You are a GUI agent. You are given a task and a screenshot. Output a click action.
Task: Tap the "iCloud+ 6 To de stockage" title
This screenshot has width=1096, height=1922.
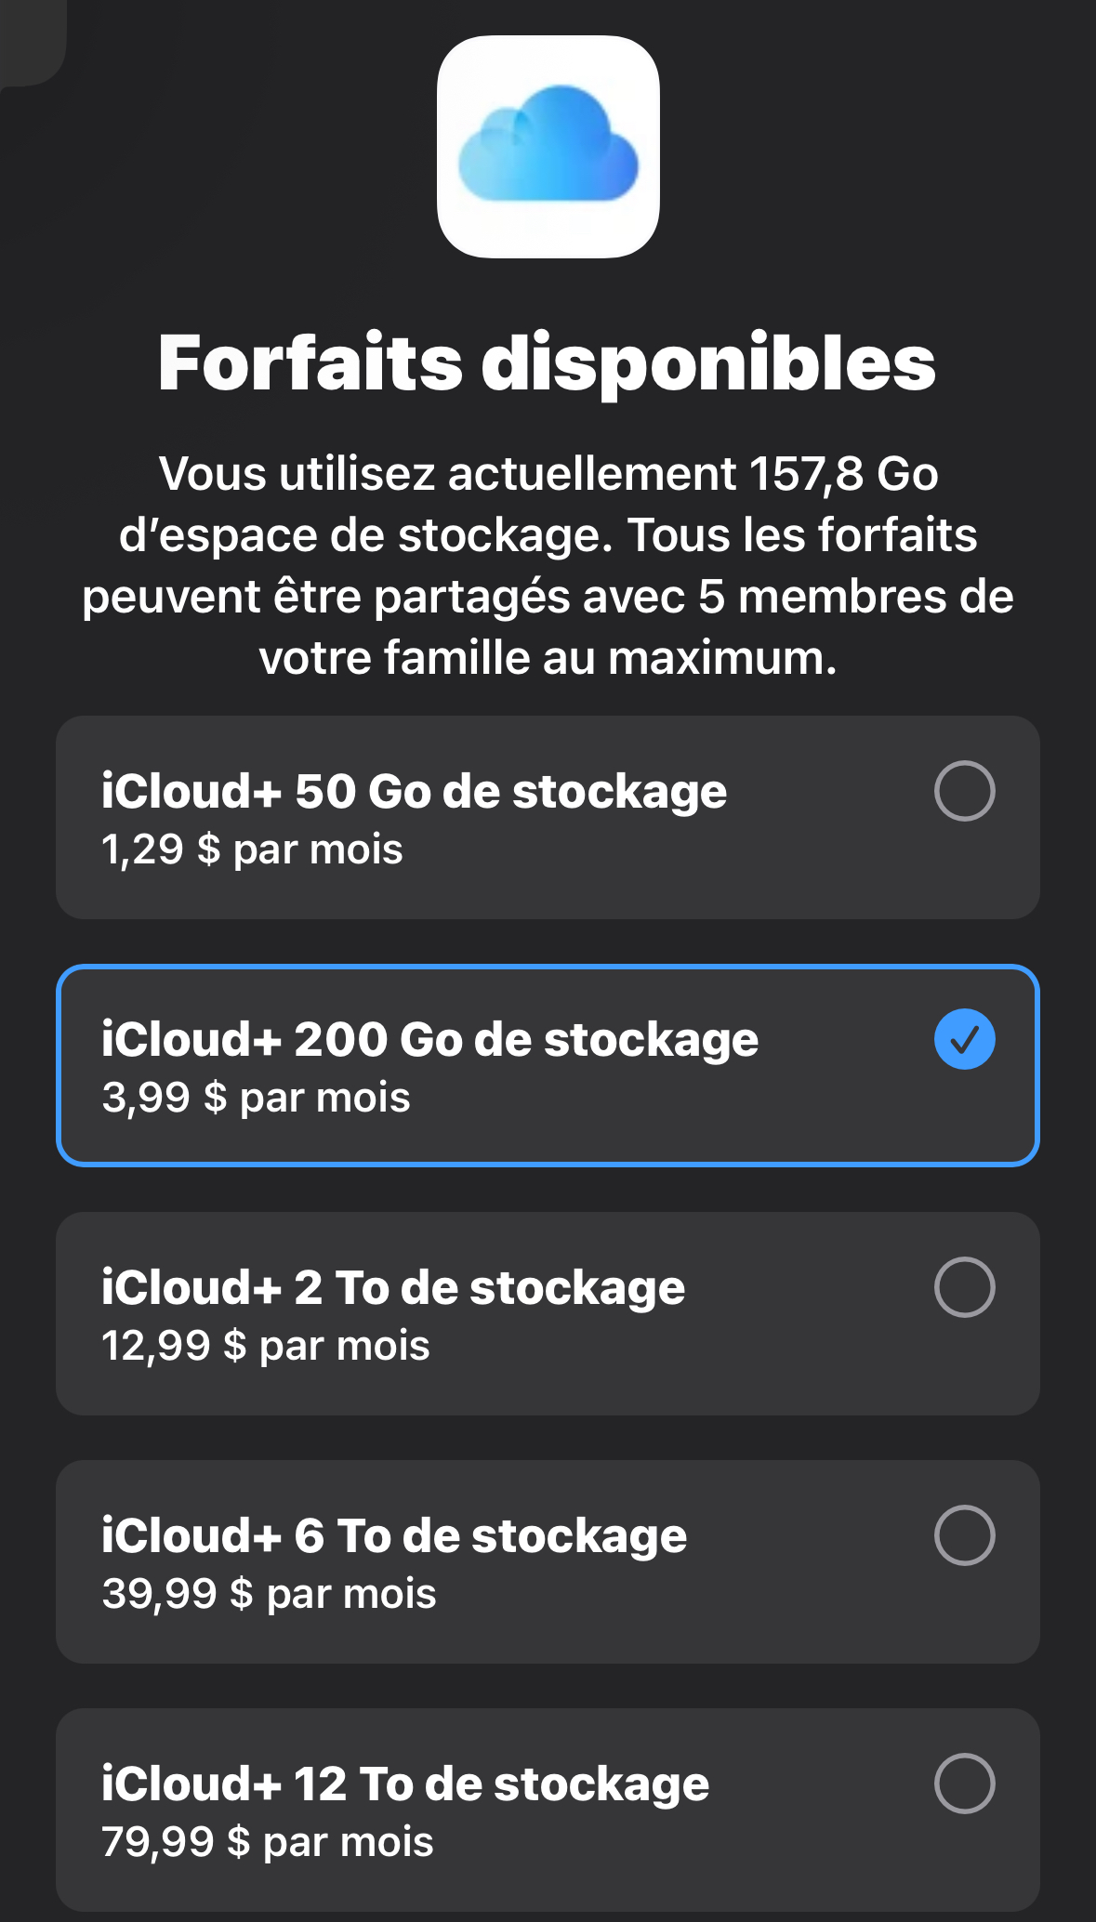(394, 1535)
